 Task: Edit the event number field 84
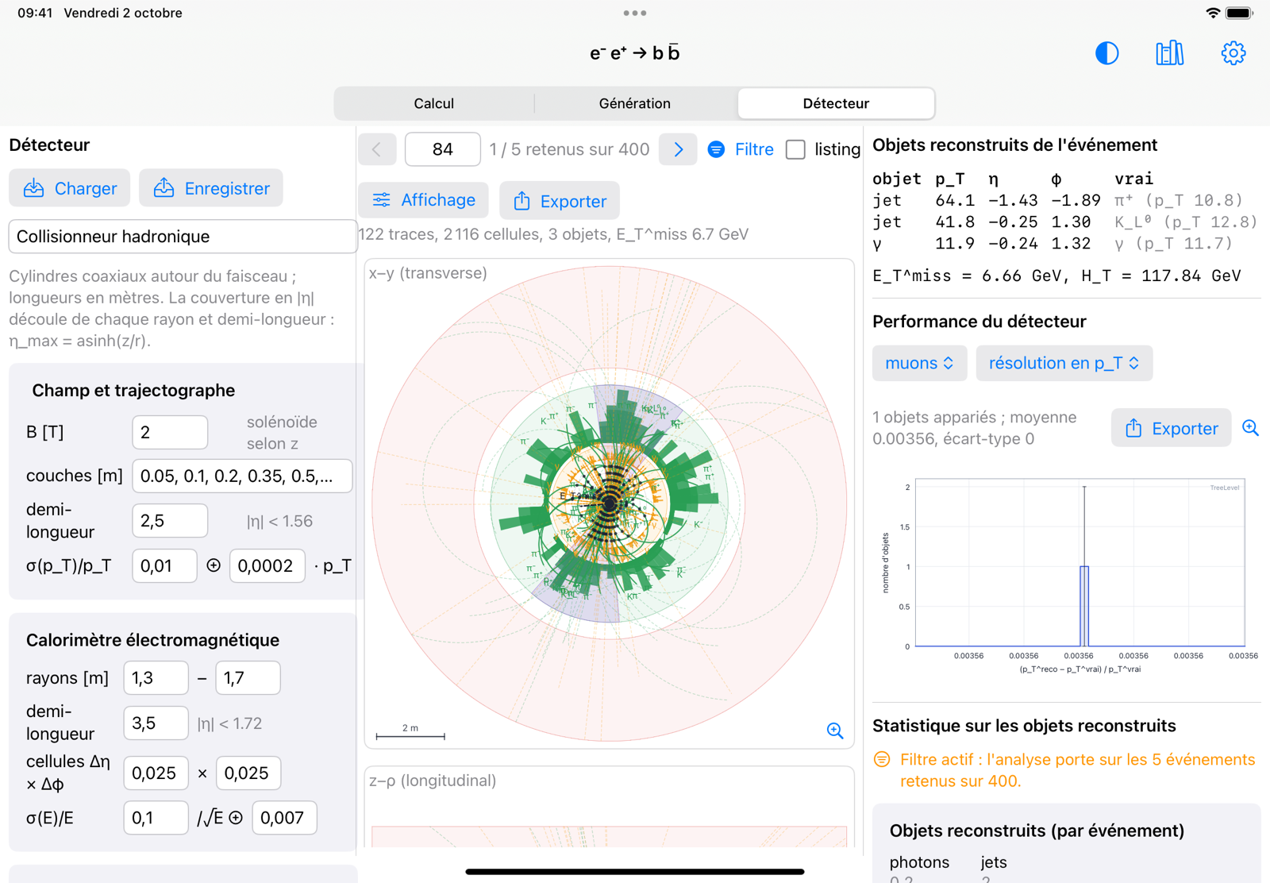click(x=443, y=149)
